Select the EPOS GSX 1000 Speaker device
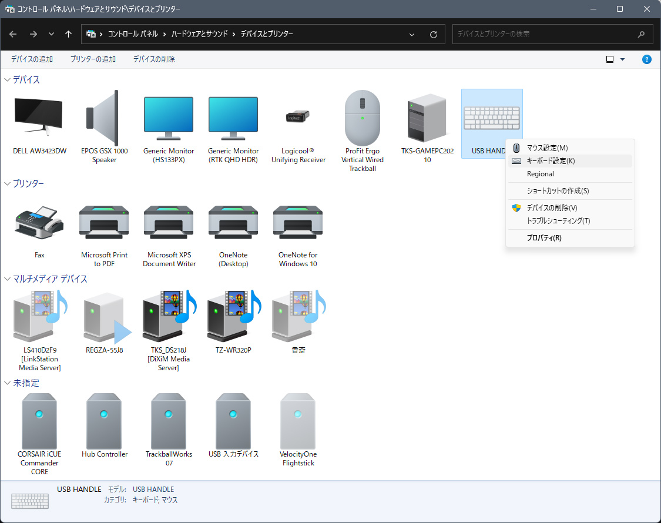 [x=104, y=118]
